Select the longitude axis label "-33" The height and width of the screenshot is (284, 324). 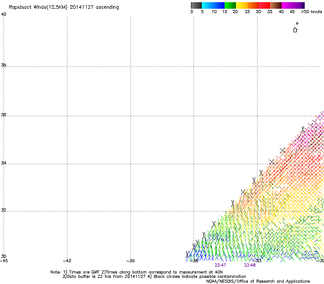pos(258,261)
